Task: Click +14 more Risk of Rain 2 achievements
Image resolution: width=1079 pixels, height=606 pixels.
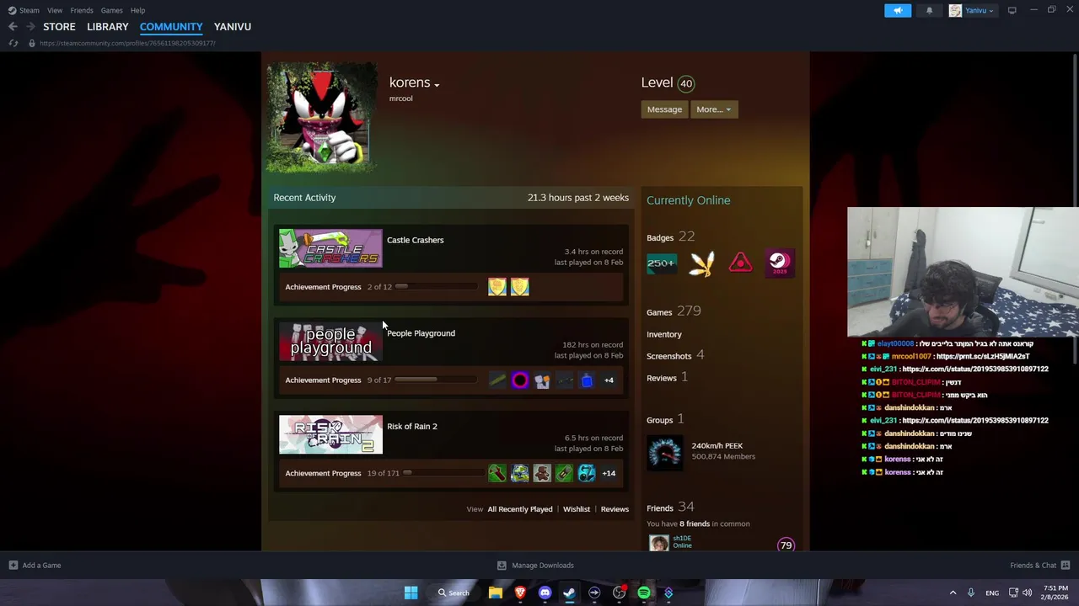Action: (x=609, y=473)
